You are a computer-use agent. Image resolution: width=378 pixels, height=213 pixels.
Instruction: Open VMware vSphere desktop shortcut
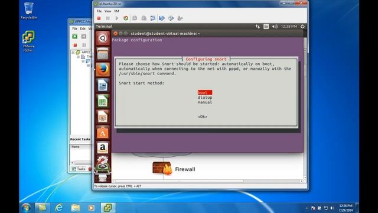click(28, 41)
